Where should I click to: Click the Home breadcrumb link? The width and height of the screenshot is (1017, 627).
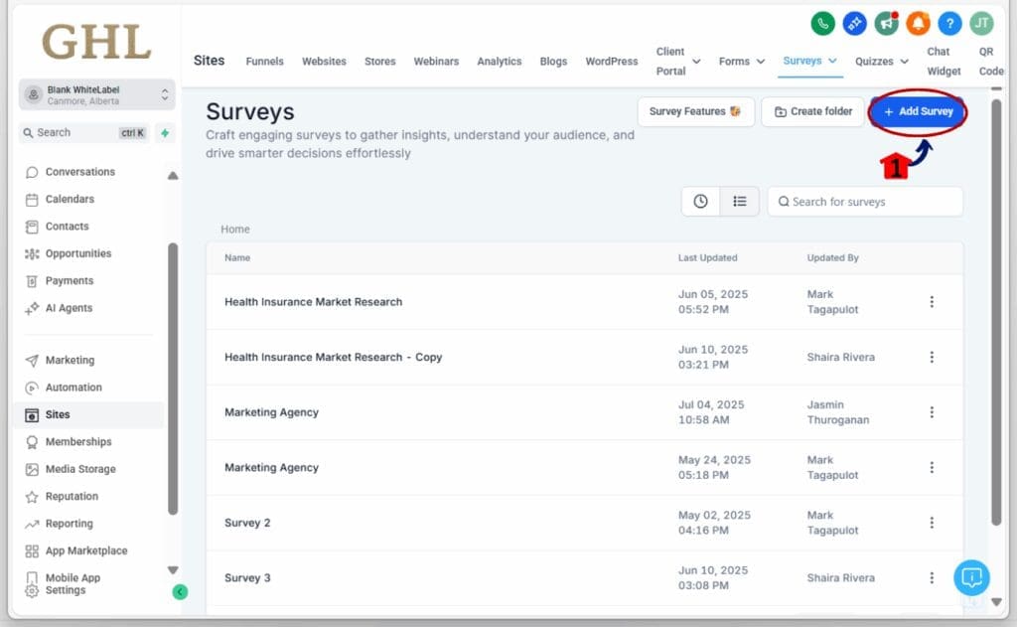coord(234,230)
